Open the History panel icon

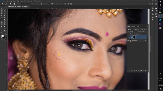(153, 8)
